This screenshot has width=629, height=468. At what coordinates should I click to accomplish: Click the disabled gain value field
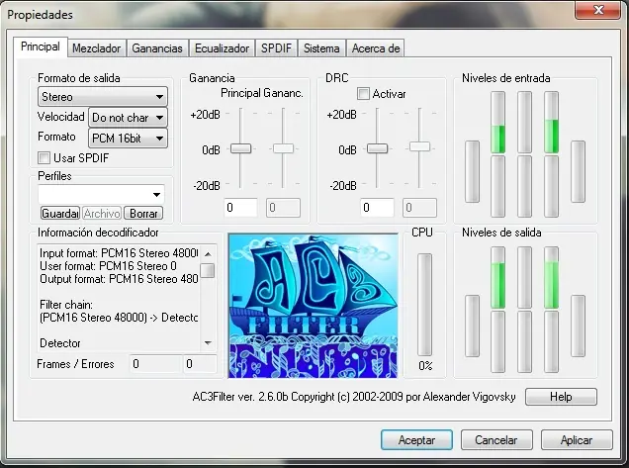coord(283,208)
